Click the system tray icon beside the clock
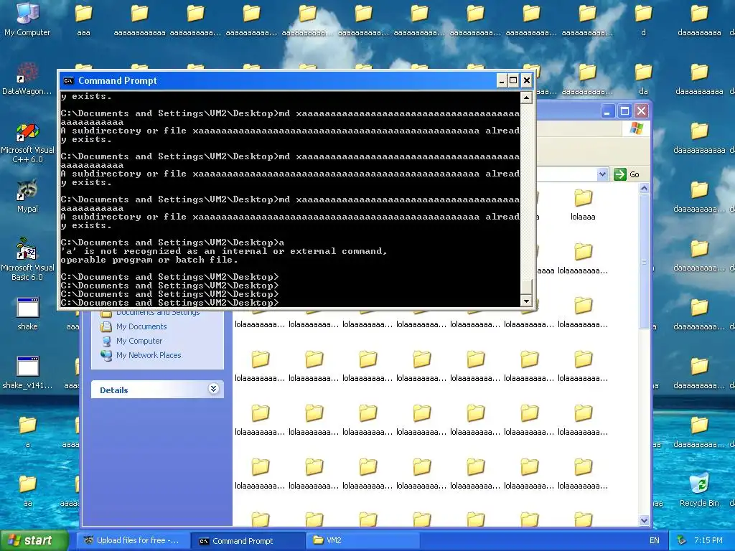This screenshot has width=735, height=551. point(682,541)
